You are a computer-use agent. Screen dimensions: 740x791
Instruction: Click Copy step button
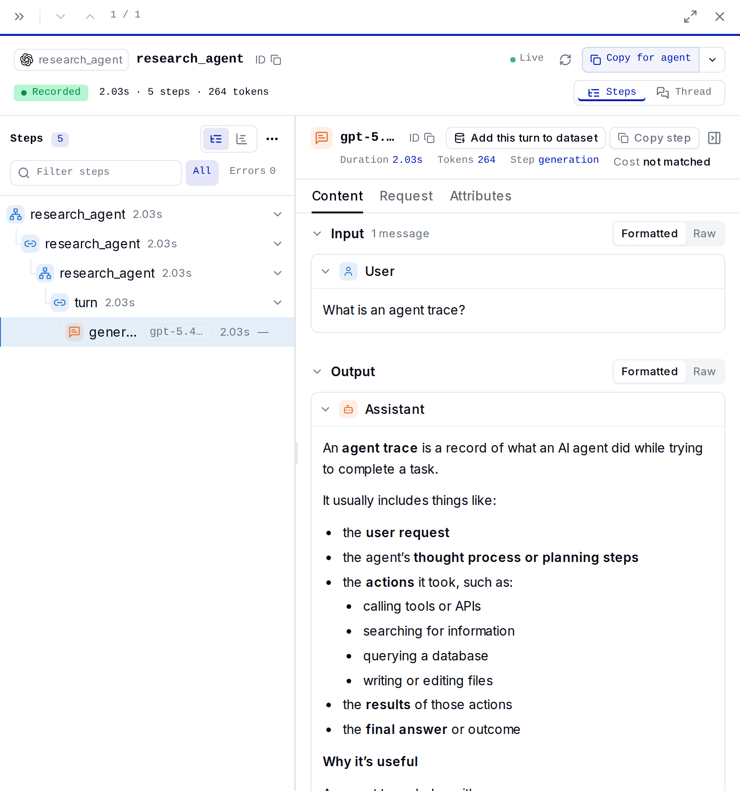point(655,138)
